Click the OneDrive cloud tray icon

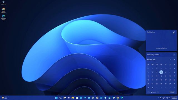tap(160, 98)
